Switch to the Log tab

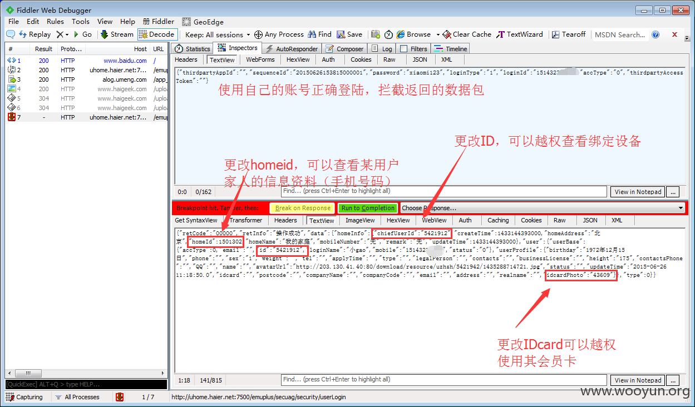coord(382,49)
